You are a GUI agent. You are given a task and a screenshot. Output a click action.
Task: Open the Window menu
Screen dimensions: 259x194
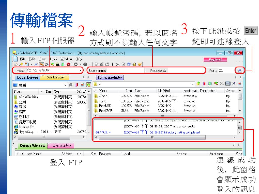click(66, 59)
